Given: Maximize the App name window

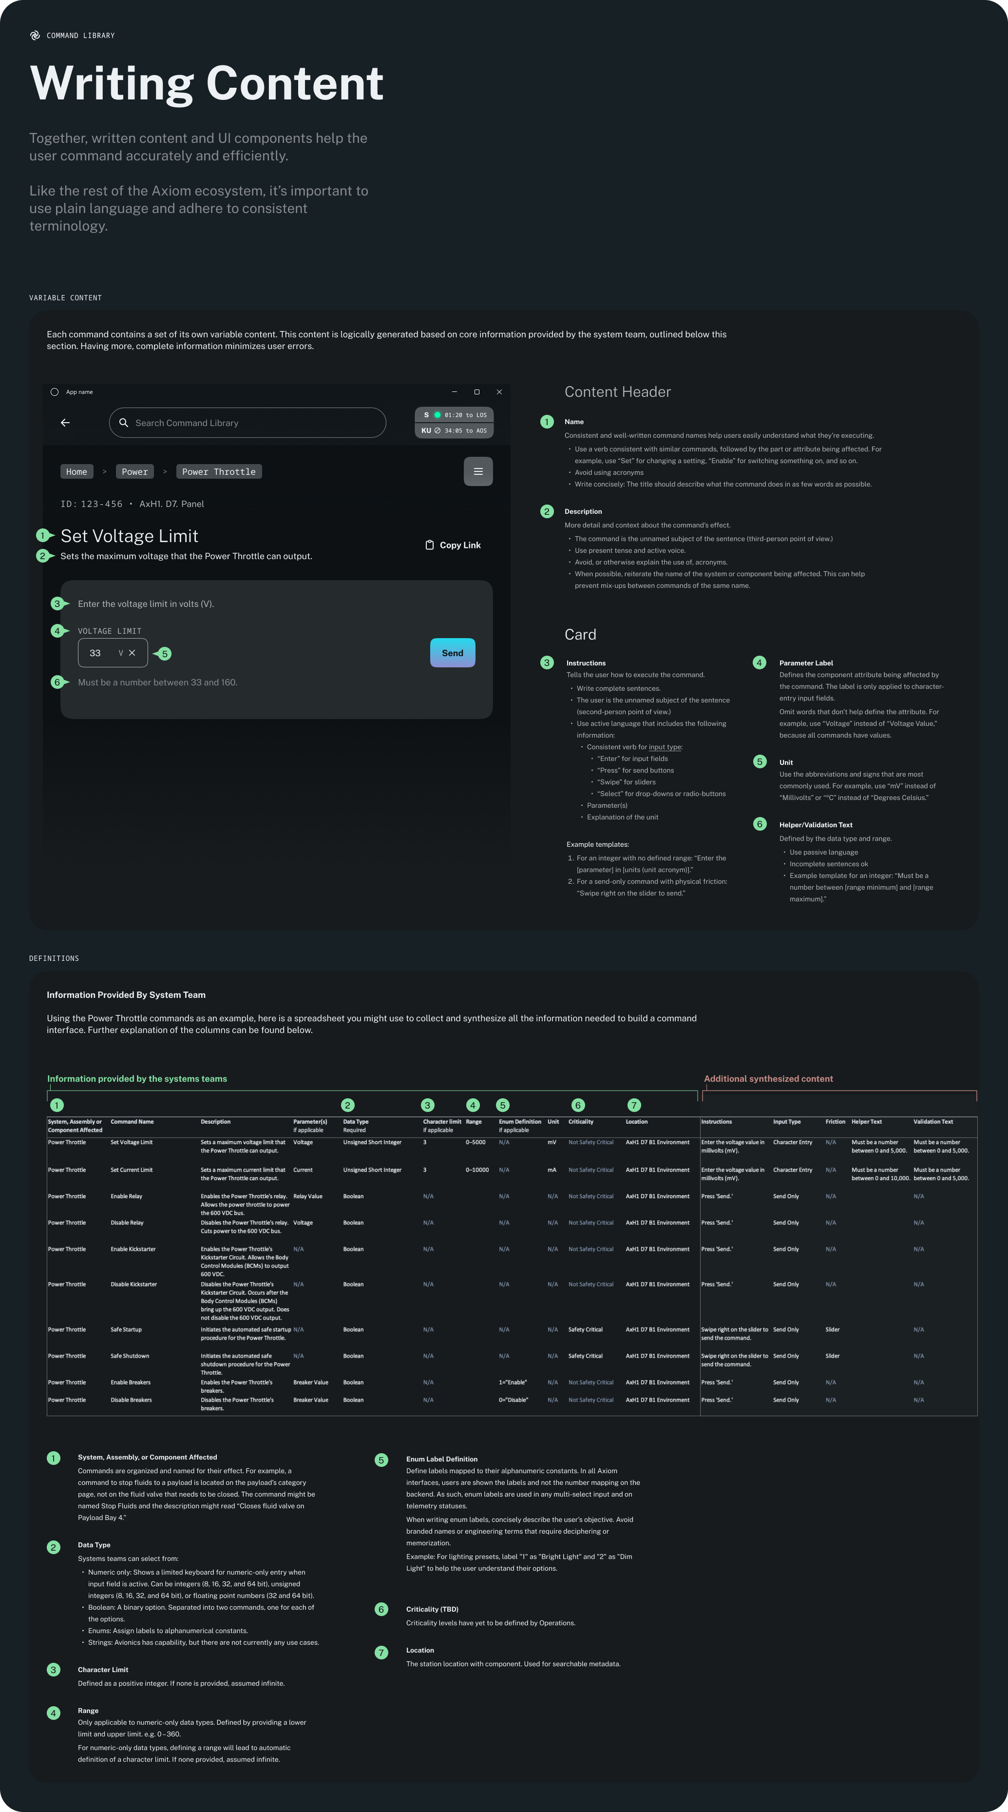Looking at the screenshot, I should tap(476, 392).
